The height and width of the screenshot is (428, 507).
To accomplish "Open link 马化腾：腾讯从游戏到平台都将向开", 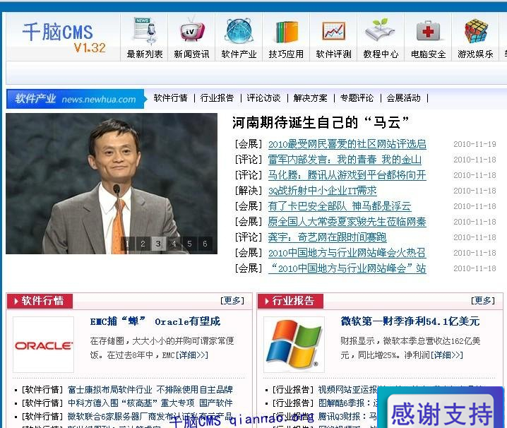I will point(347,175).
